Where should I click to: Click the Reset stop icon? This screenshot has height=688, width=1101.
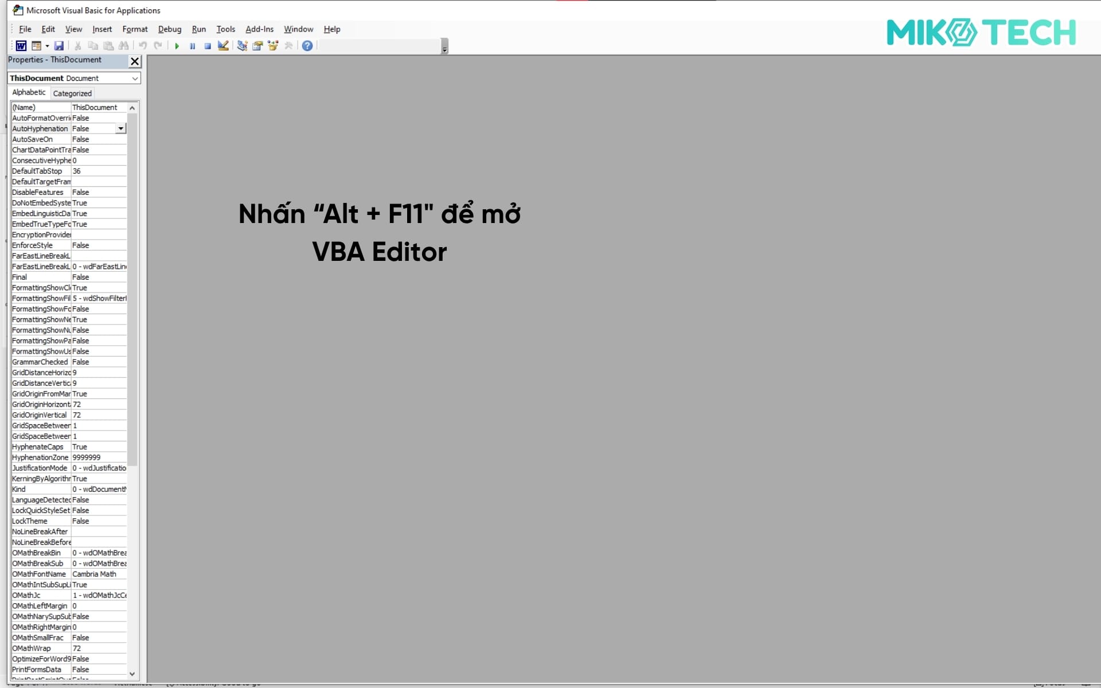coord(208,46)
